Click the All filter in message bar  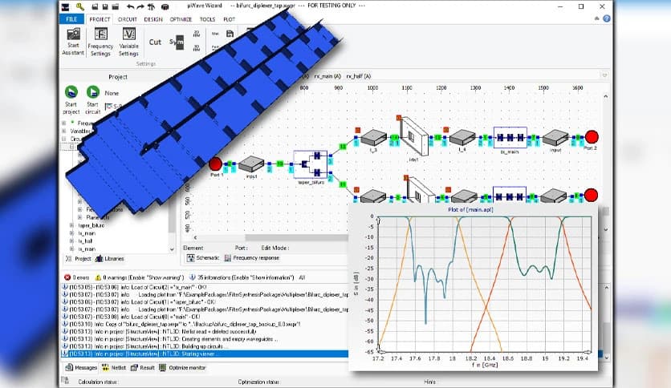coord(302,277)
